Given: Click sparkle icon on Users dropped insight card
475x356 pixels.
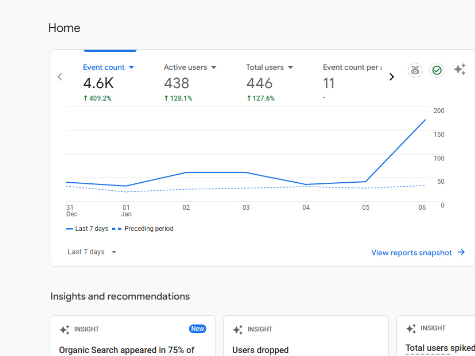Looking at the screenshot, I should click(x=238, y=329).
